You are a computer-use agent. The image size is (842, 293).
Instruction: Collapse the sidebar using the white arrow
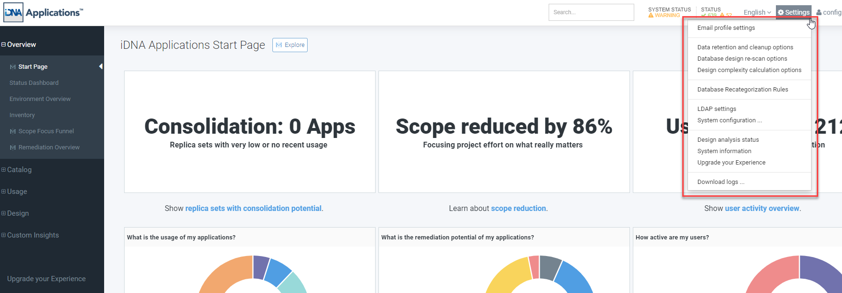click(101, 66)
